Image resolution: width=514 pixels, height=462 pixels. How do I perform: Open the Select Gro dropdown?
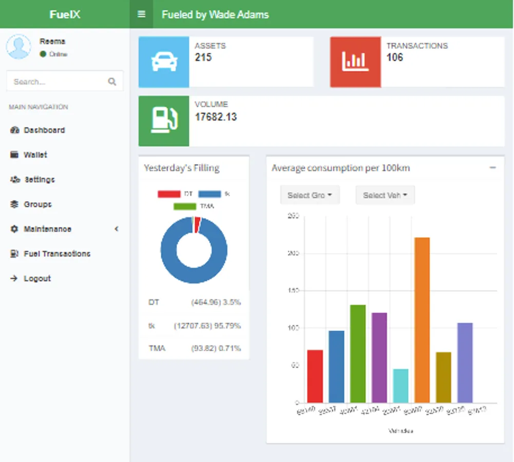click(310, 195)
